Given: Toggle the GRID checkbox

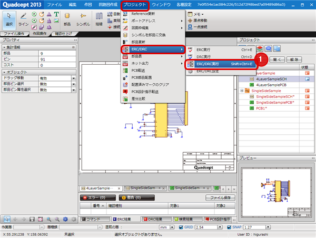Looking at the screenshot, I should click(x=181, y=227).
